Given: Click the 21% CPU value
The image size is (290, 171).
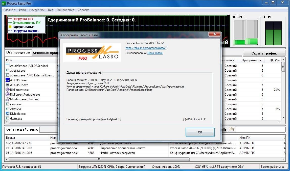Looking at the screenshot, I should (x=277, y=90).
